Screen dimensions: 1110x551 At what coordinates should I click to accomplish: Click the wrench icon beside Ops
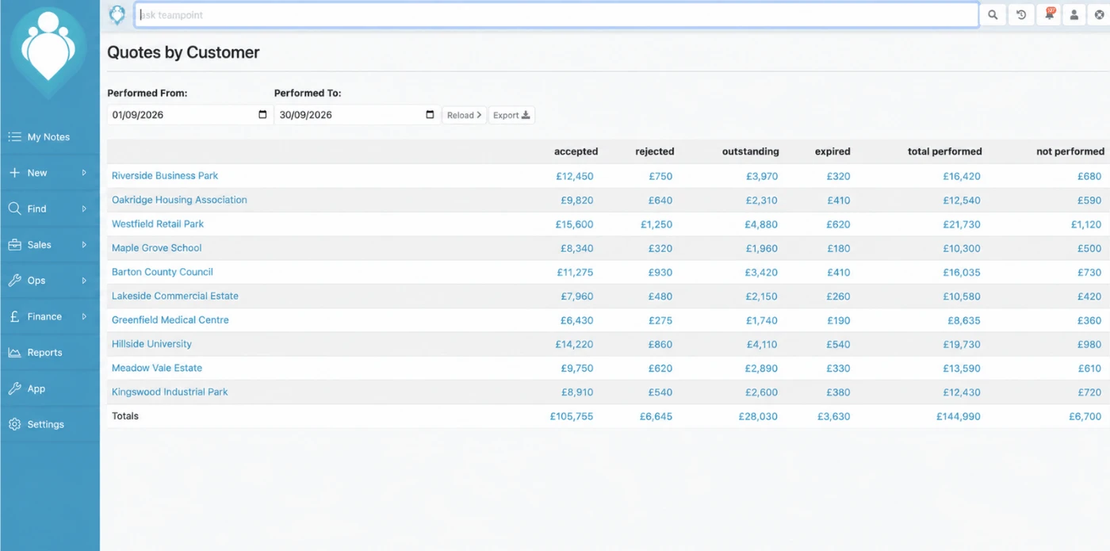pyautogui.click(x=14, y=281)
